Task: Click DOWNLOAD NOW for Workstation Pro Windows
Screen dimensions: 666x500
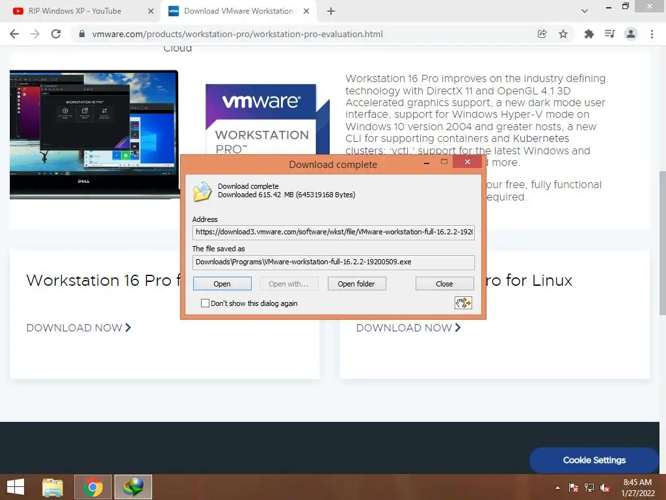Action: tap(79, 328)
